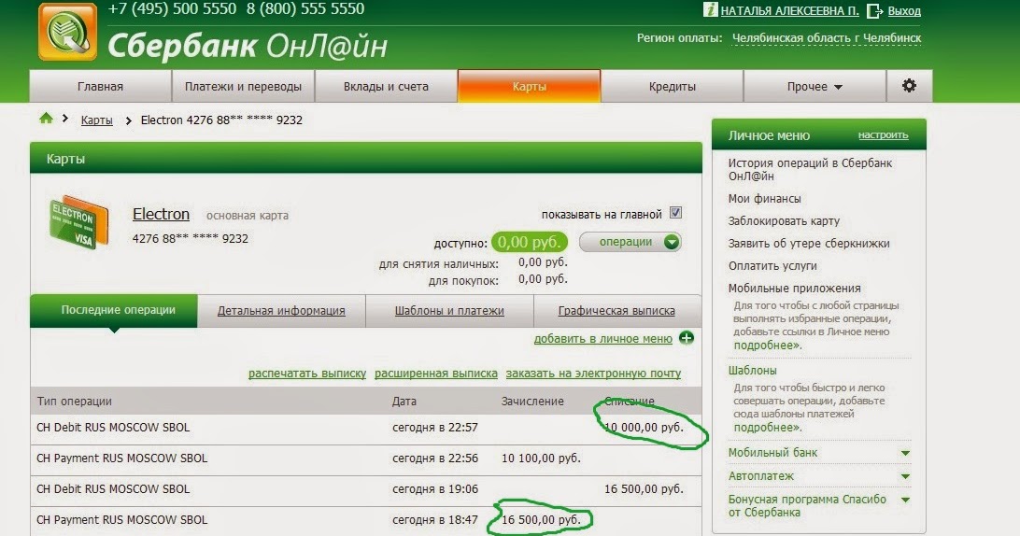Open the операции dropdown button

pyautogui.click(x=630, y=242)
